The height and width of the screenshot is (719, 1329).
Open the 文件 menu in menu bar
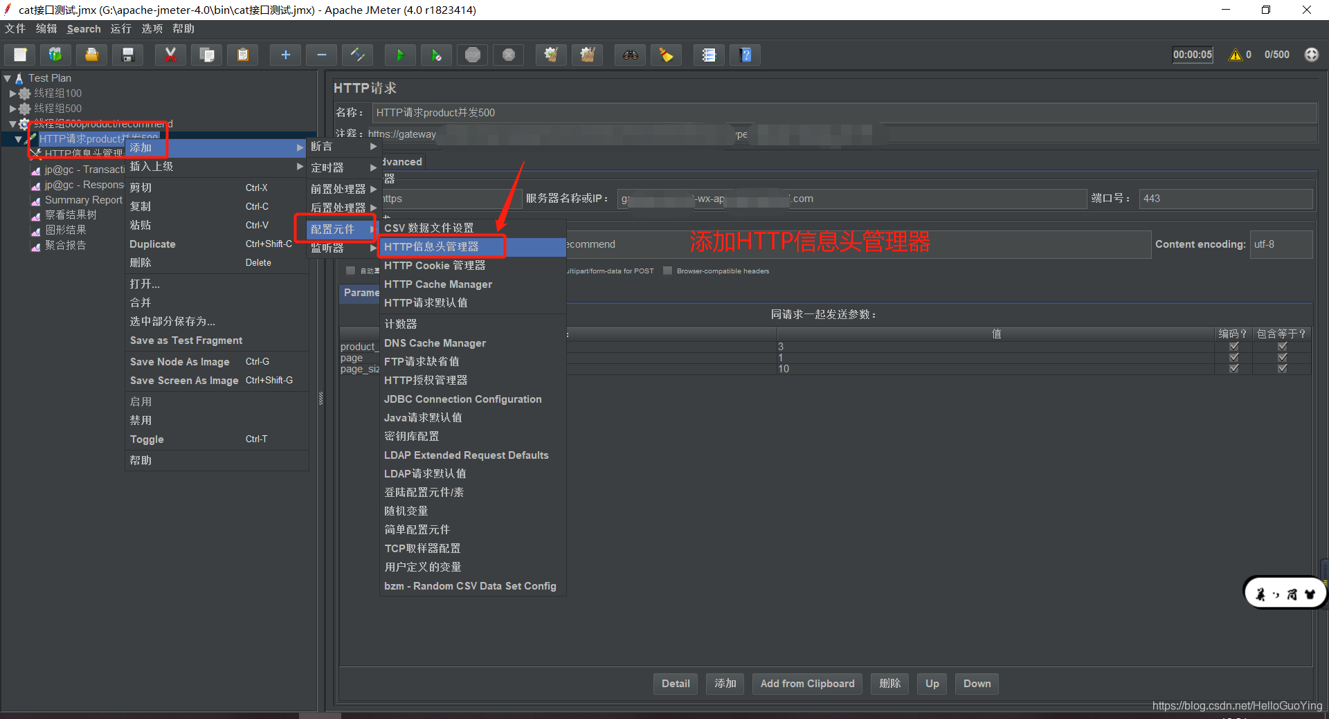(x=15, y=29)
